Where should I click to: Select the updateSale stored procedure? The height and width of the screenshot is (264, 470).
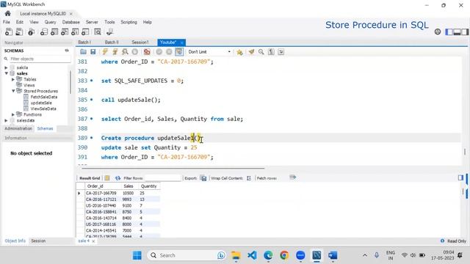[x=41, y=103]
